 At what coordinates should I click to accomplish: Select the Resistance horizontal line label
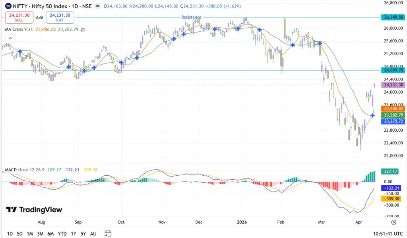tap(191, 17)
